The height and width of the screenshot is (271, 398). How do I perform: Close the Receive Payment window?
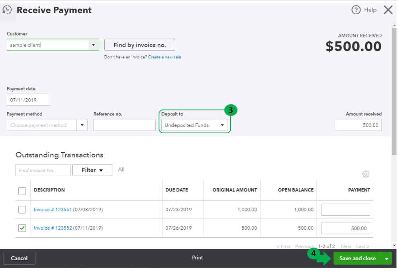388,10
